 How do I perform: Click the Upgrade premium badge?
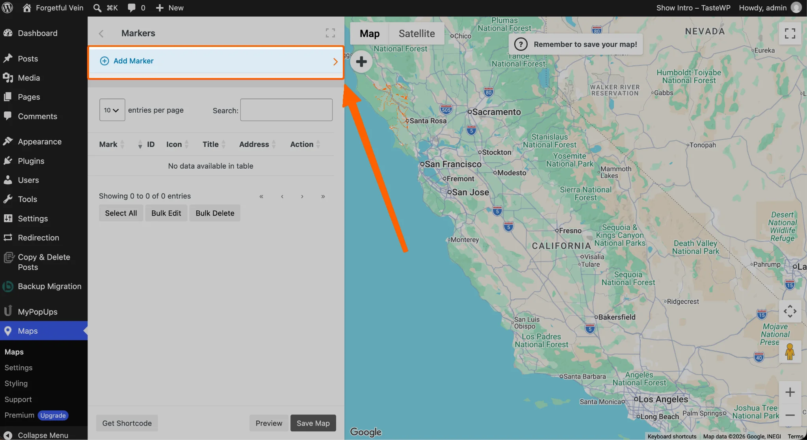coord(53,416)
